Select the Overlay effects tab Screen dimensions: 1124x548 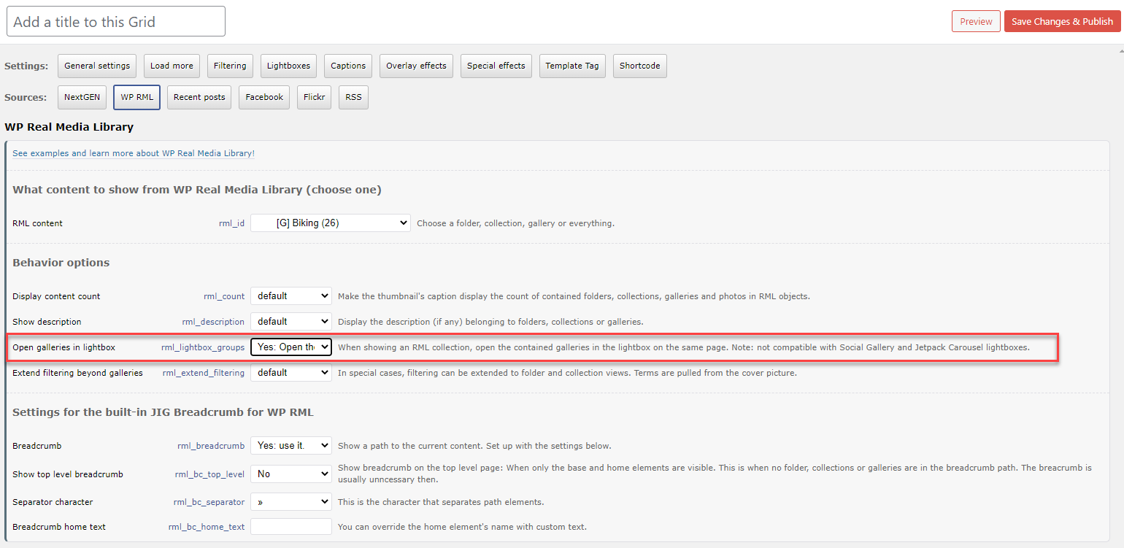[416, 66]
